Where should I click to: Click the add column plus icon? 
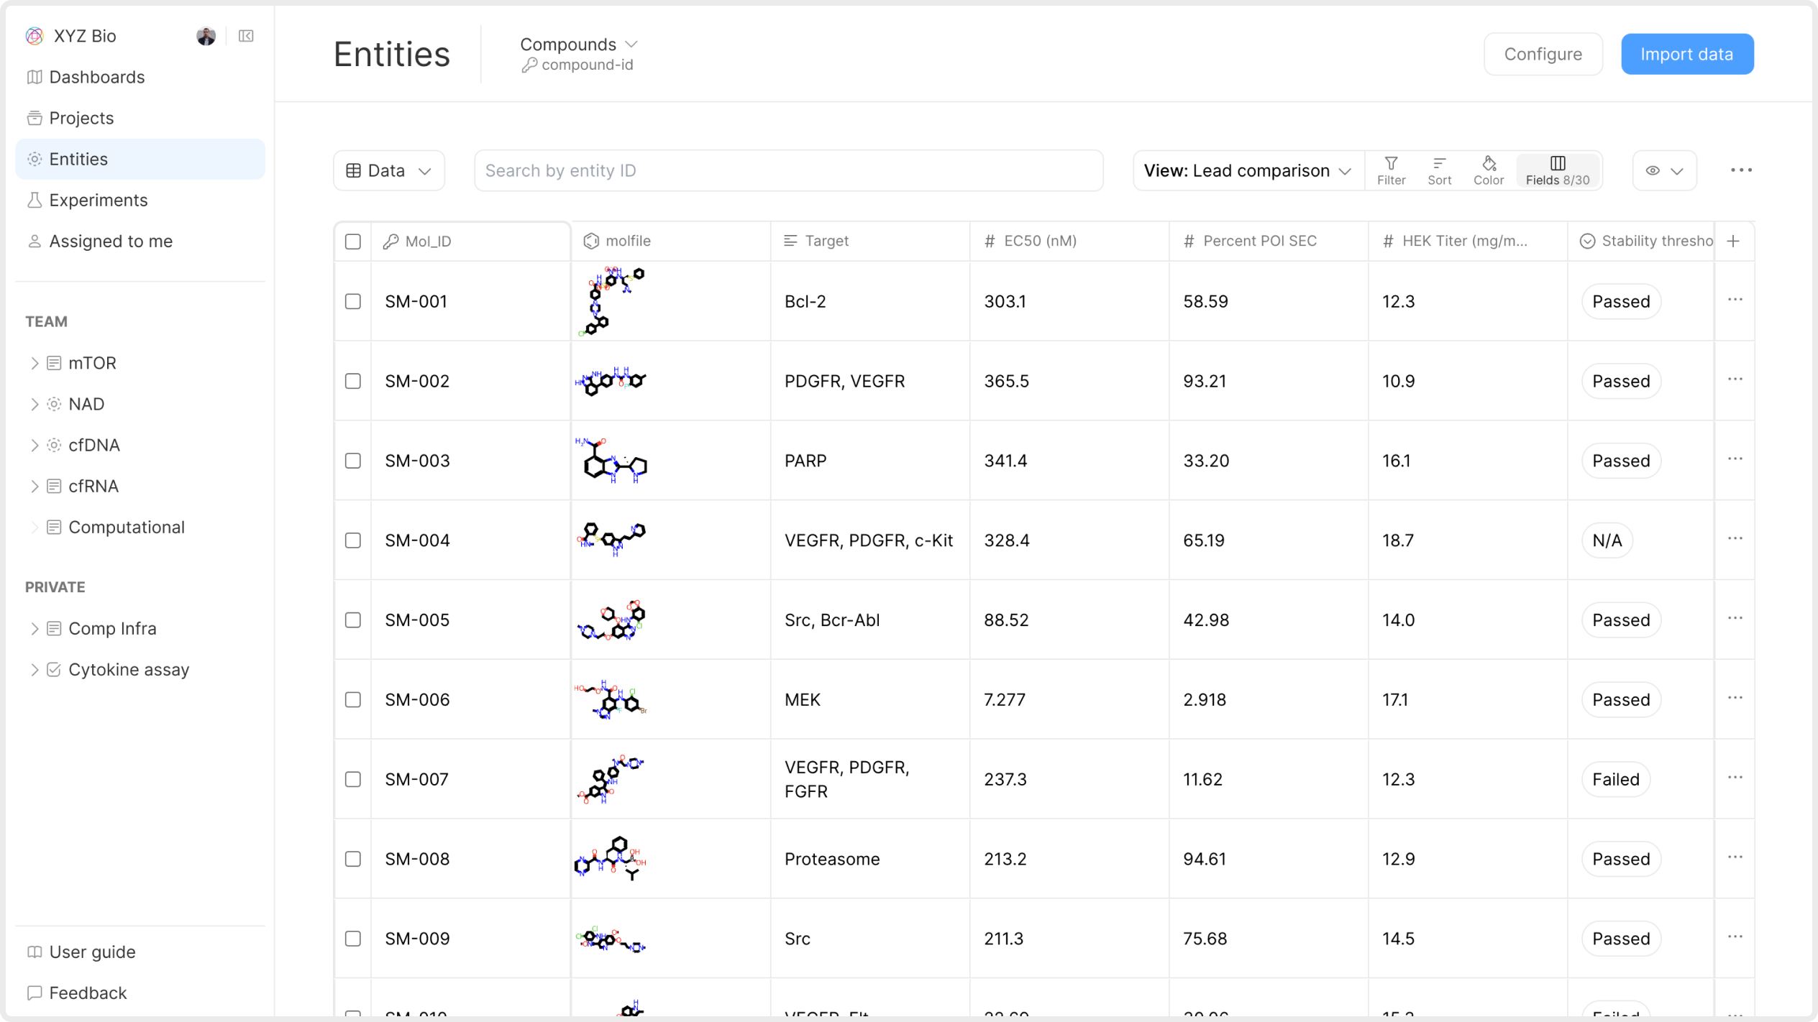[1733, 241]
